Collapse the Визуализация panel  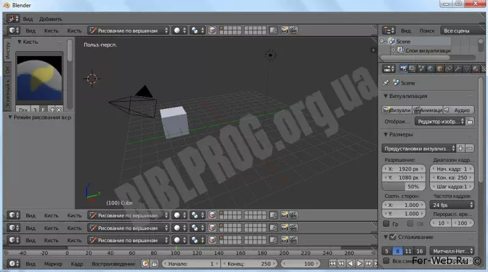coord(386,96)
